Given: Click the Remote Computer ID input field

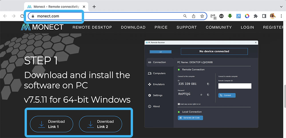Looking at the screenshot, I should tap(235, 86).
